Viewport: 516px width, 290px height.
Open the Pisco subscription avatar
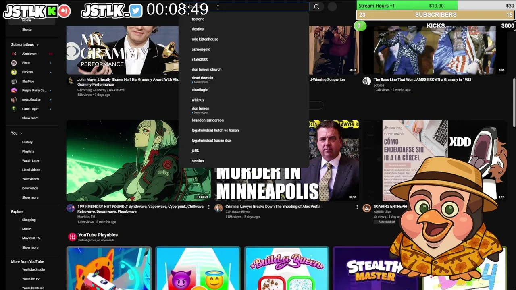tap(14, 63)
